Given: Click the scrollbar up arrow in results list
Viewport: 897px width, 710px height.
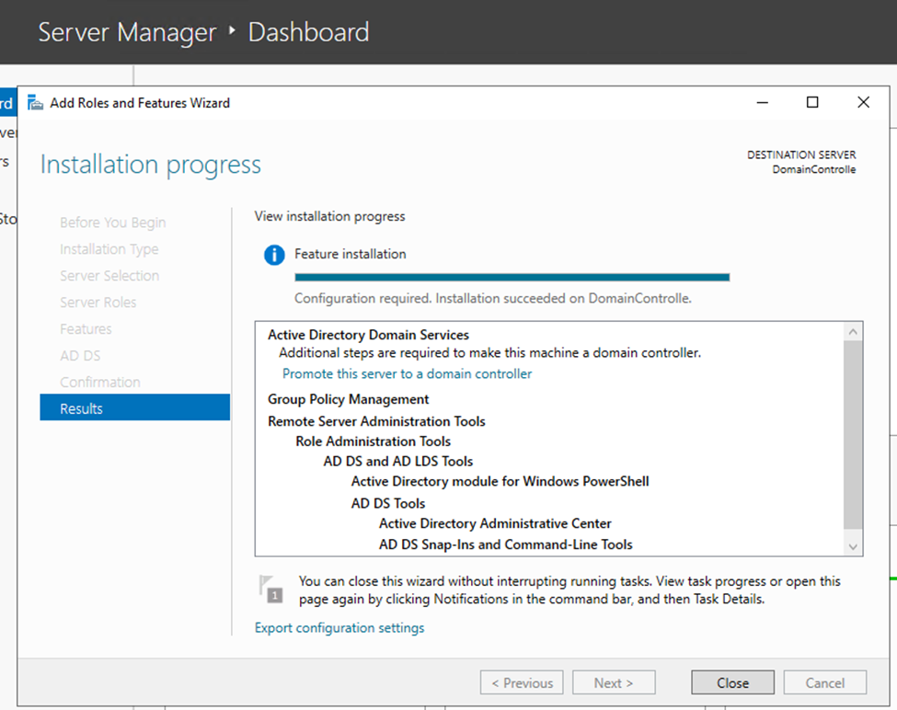Looking at the screenshot, I should coord(852,331).
